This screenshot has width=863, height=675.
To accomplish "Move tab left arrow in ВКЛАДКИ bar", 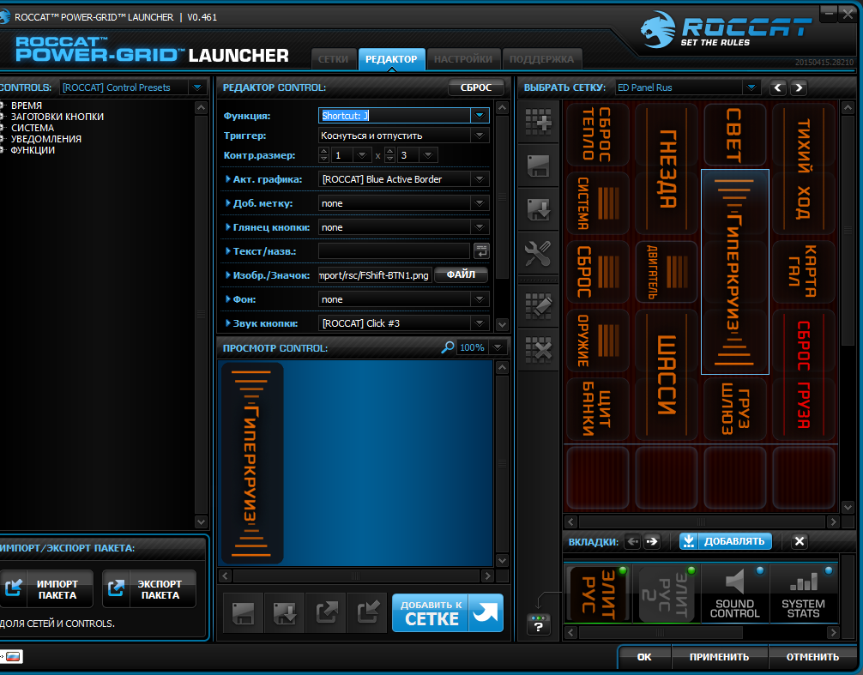I will [633, 541].
